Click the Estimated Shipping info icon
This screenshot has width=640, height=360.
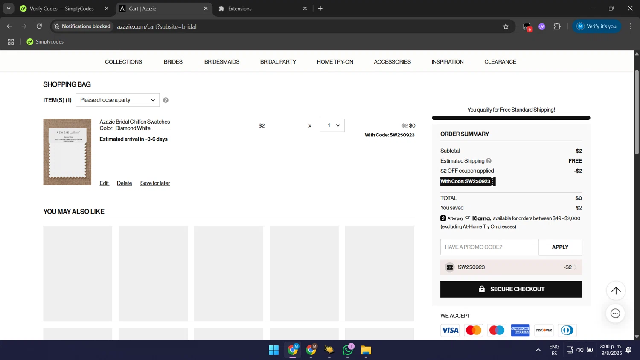pos(489,161)
